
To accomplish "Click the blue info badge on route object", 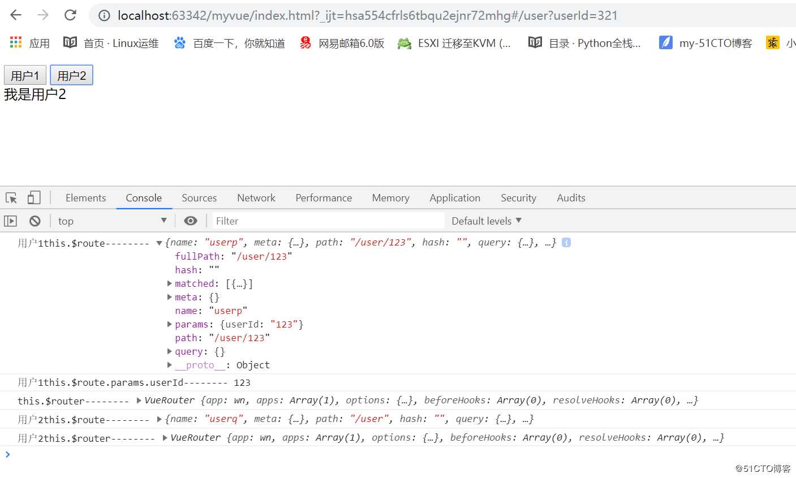I will [x=566, y=242].
